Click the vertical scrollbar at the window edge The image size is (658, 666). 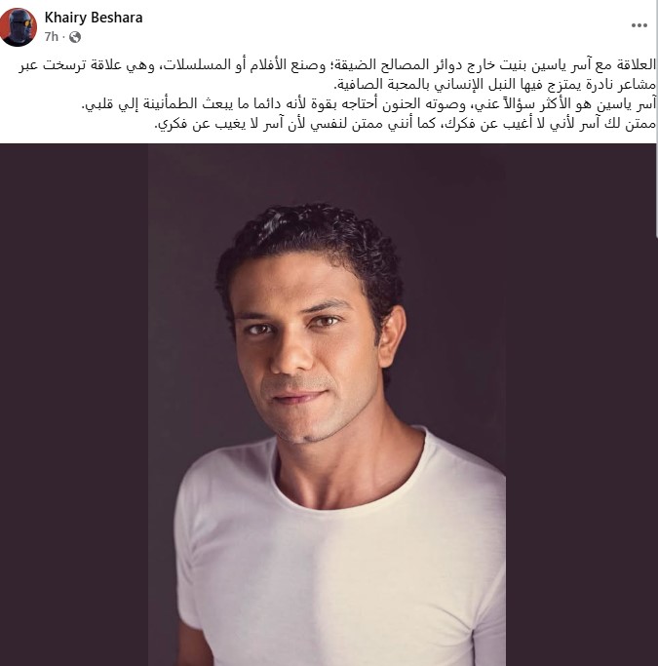(x=657, y=119)
